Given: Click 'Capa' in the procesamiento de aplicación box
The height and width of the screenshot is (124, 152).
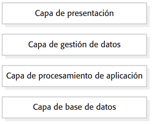Looking at the screenshot, I should pyautogui.click(x=15, y=76).
